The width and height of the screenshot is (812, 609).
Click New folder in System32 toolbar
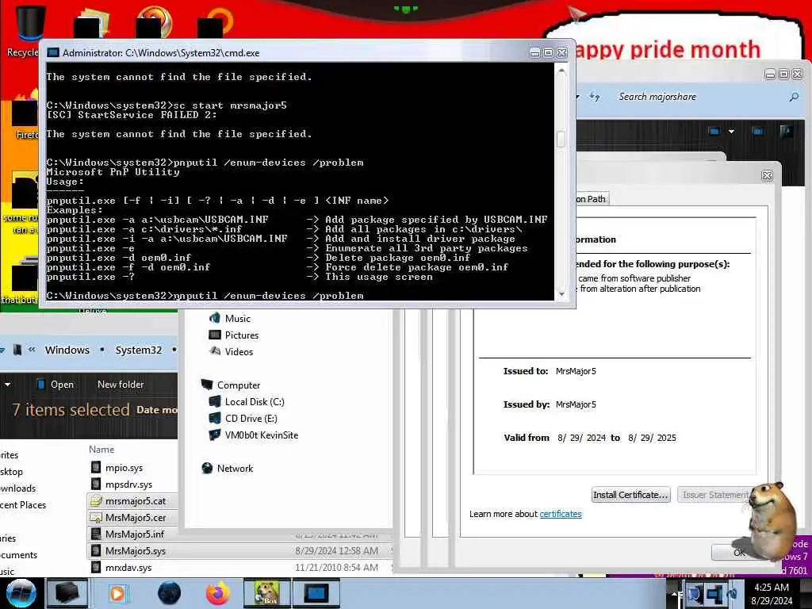pos(121,385)
